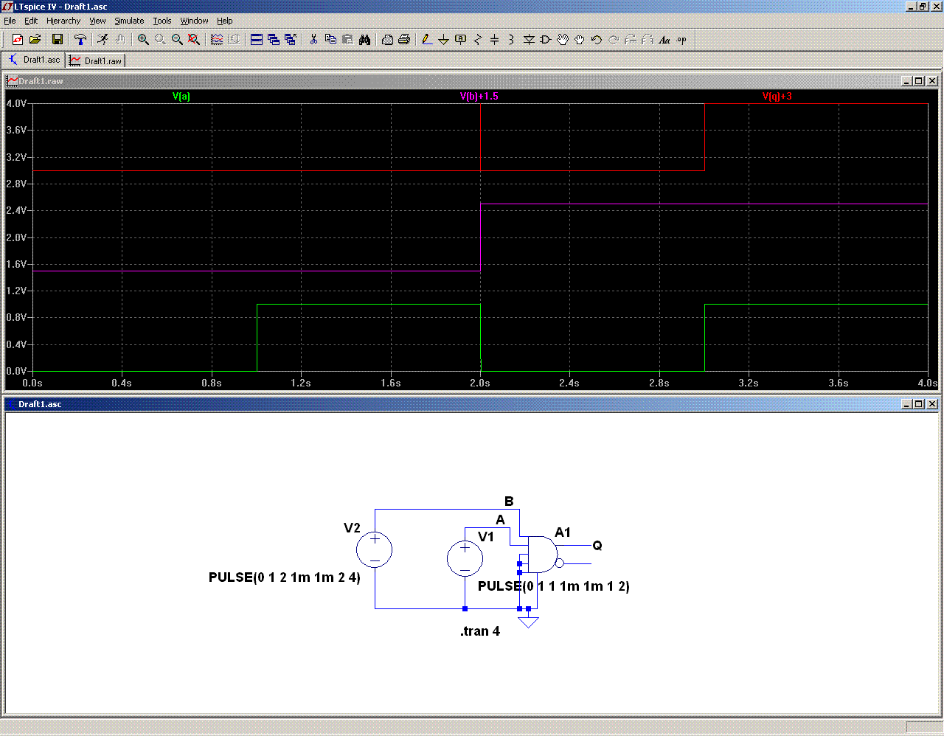Image resolution: width=944 pixels, height=736 pixels.
Task: Click the B net label
Action: coord(509,501)
